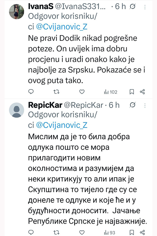
Task: Like RepicKar's tweet
Action: pos(82,232)
